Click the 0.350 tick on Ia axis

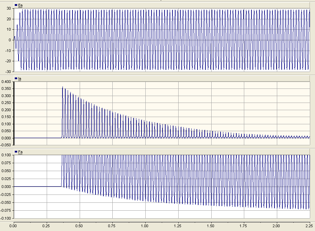point(6,89)
